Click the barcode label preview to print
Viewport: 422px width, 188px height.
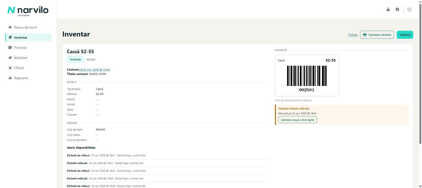point(307,75)
